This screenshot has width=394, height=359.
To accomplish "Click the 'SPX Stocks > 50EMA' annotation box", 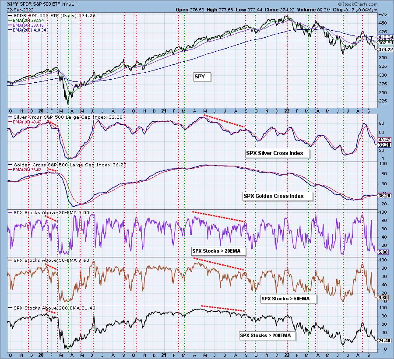I will click(x=288, y=299).
